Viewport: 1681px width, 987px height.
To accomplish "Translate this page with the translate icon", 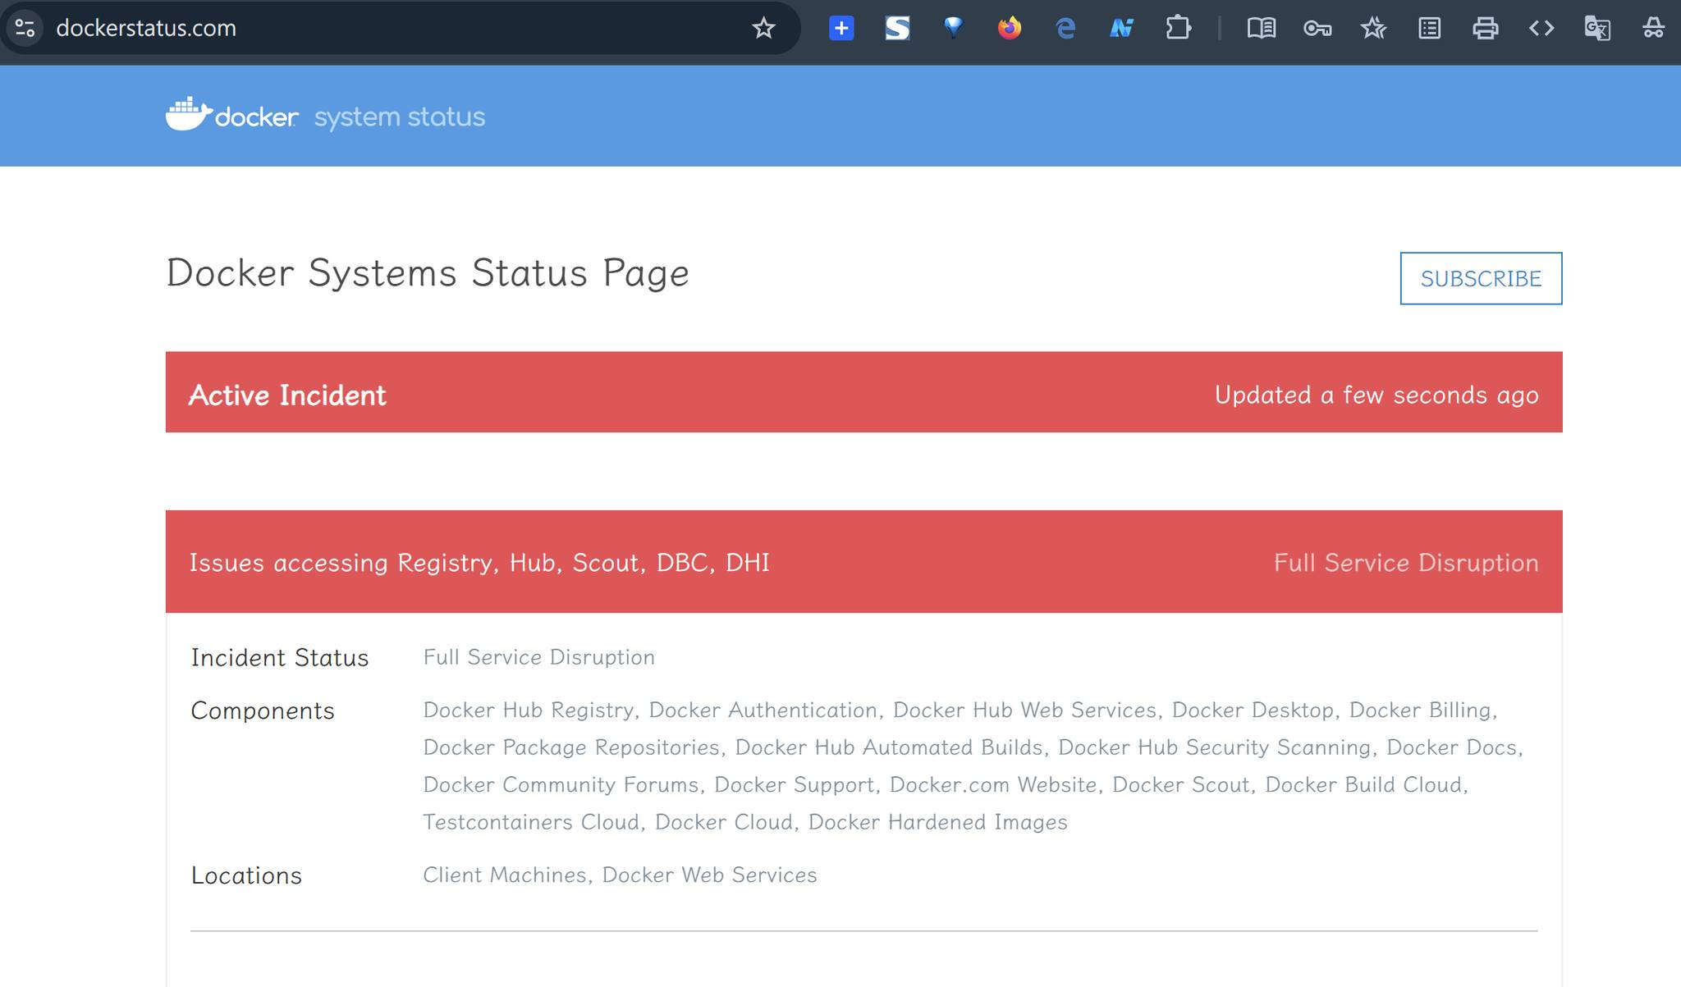I will (1597, 28).
